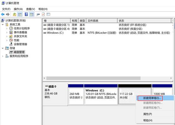Select the 磁盘 0 磁盘分区 1 row
Screen dimensions: 175x125
pyautogui.click(x=108, y=25)
